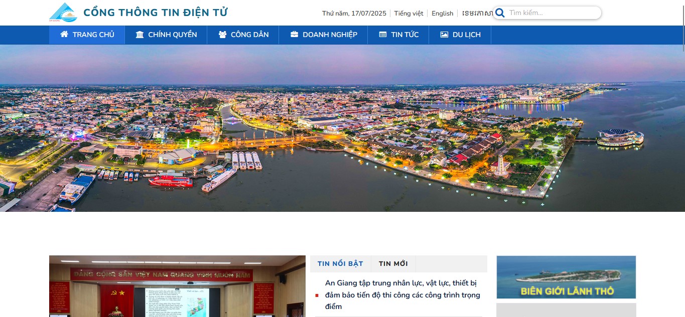Image resolution: width=685 pixels, height=317 pixels.
Task: Select the Khmer language link
Action: point(477,14)
